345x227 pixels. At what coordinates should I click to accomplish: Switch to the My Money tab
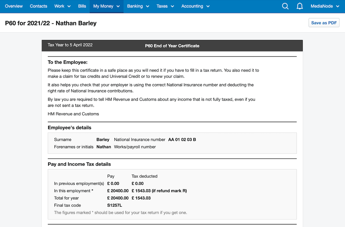[x=103, y=6]
